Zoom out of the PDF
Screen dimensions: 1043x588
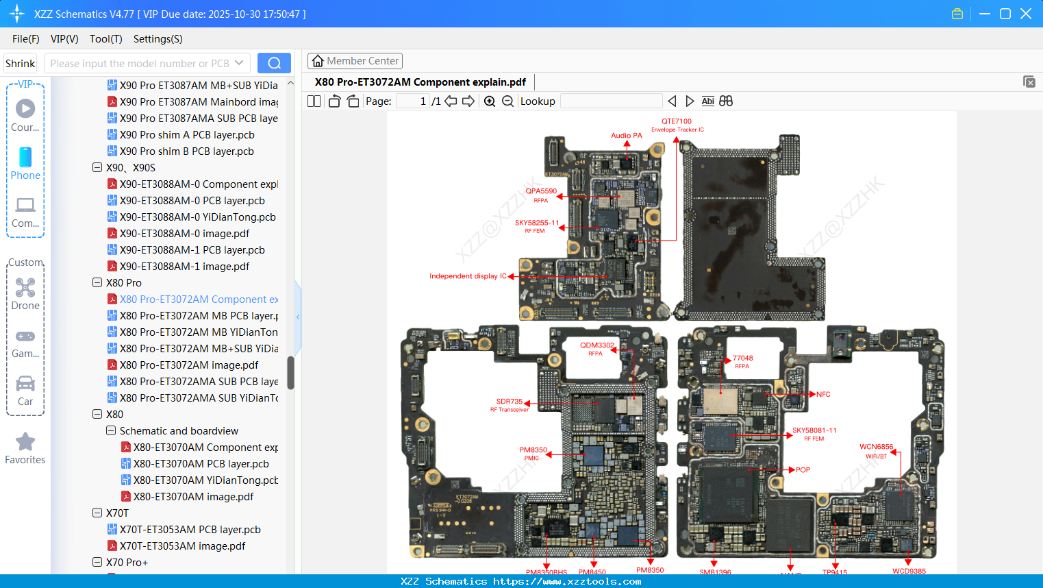507,101
